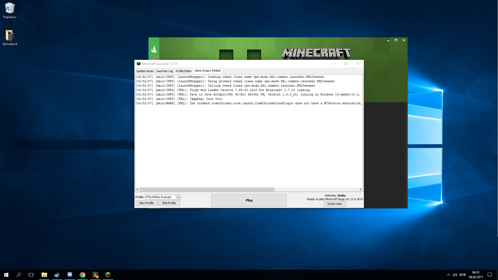This screenshot has width=498, height=280.
Task: Click the Play button
Action: (249, 200)
